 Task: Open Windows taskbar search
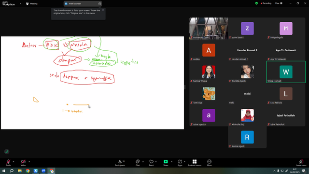tap(12, 171)
